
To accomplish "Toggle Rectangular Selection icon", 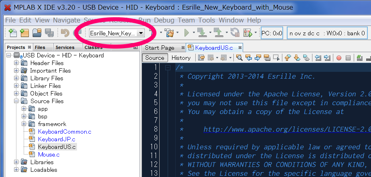I will click(276, 58).
